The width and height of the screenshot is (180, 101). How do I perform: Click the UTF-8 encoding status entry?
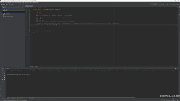[x=169, y=100]
